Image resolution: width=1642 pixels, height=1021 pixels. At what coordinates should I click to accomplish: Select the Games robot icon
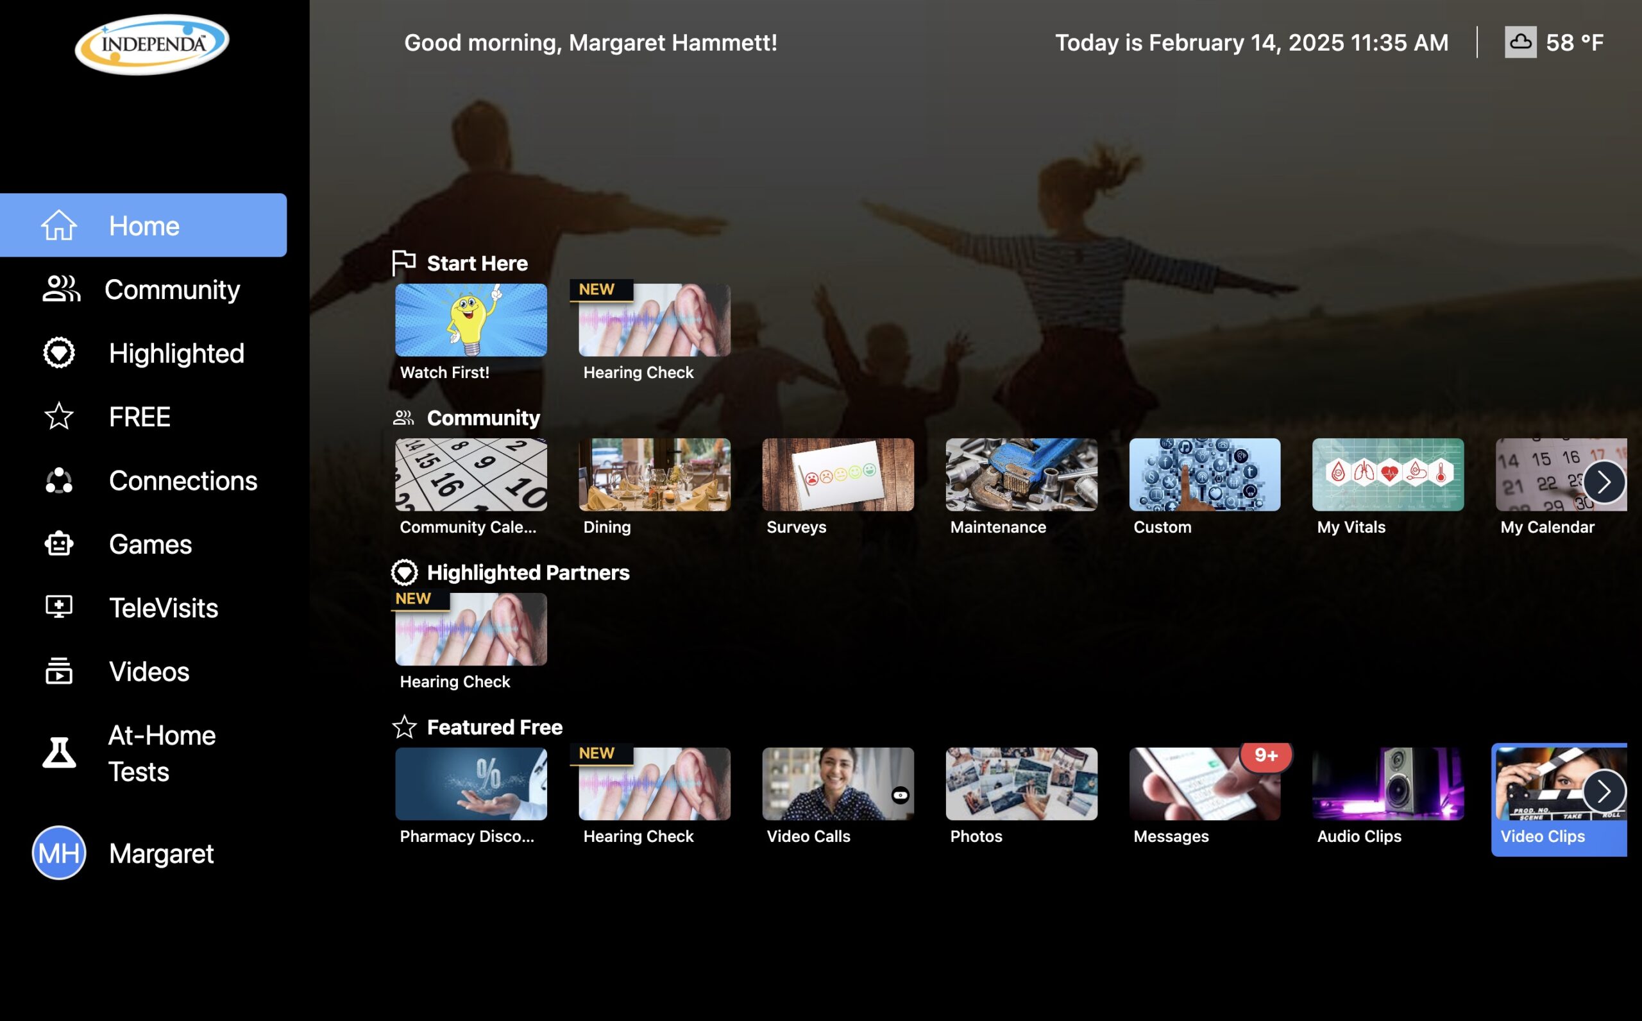pos(59,544)
